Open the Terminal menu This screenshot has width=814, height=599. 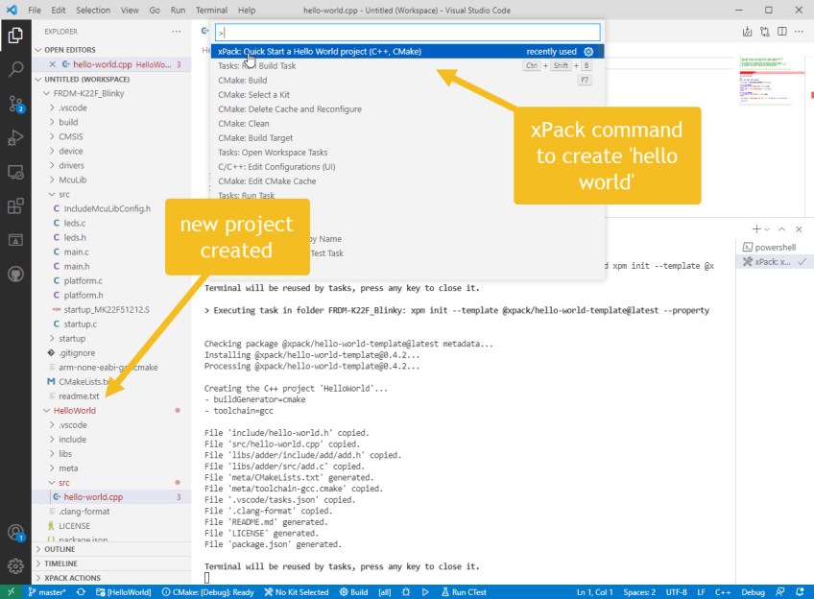pos(210,10)
